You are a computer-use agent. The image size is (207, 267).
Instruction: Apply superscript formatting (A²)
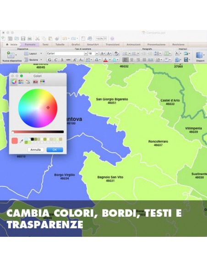click(x=75, y=60)
